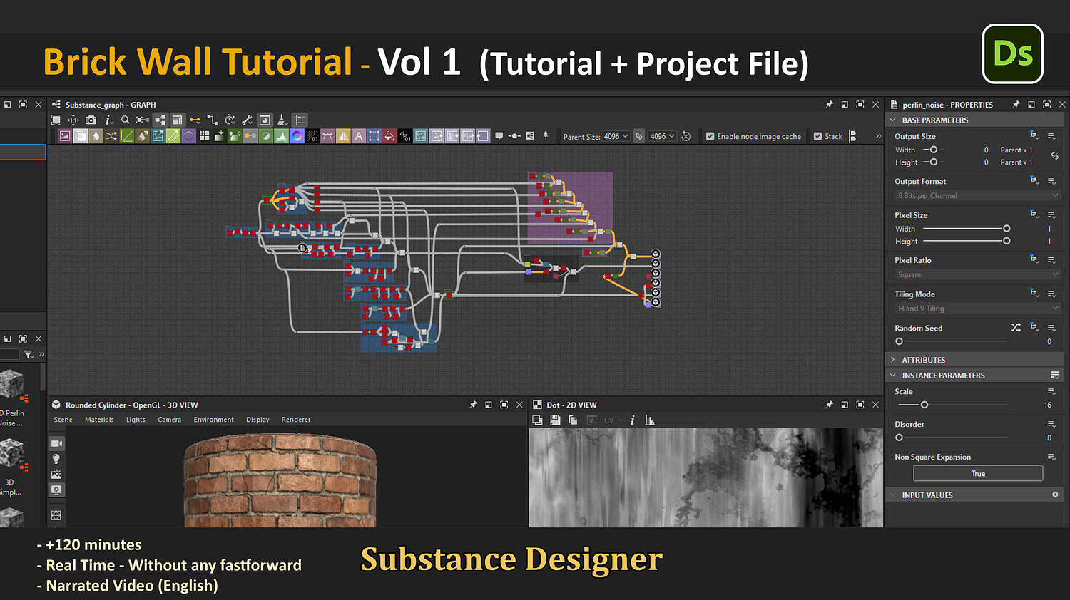
Task: Add a Sharpen triangle node
Action: coord(343,136)
